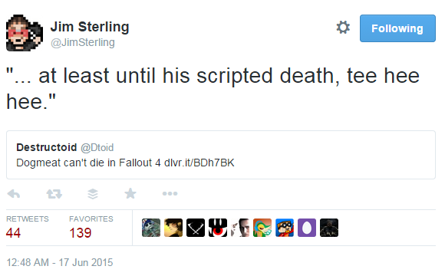Open the red-eye black avatar profile
Screen dimensions: 445x276
pos(218,228)
